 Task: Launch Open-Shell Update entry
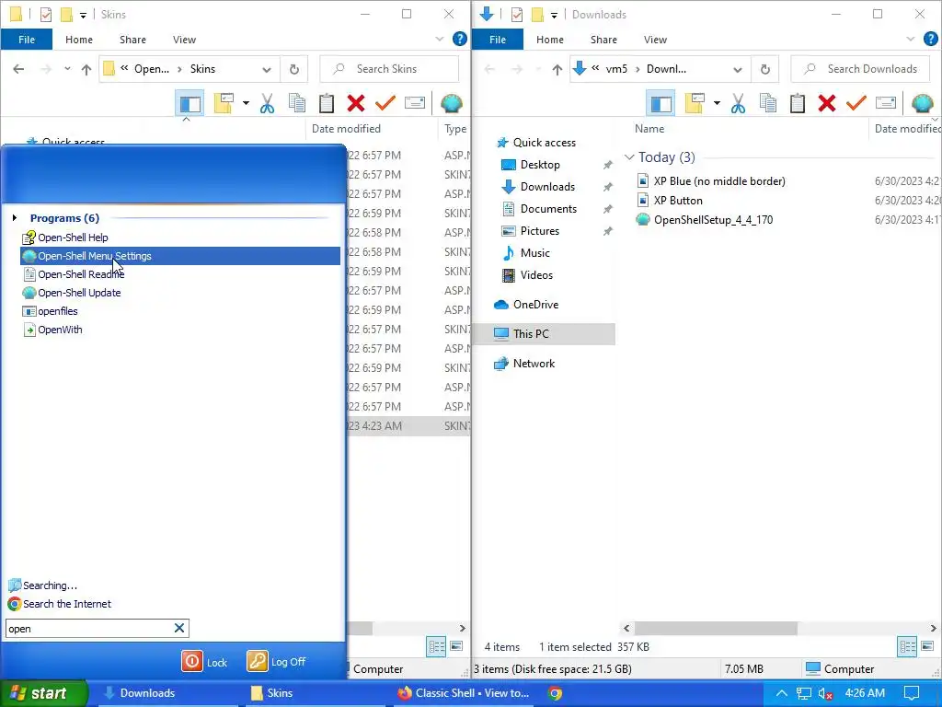click(72, 293)
